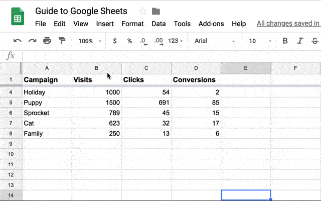This screenshot has width=321, height=201.
Task: Open the Format menu
Action: [132, 24]
